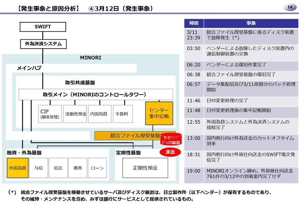Click the 通信制御装置の交換 event text

tap(250, 51)
